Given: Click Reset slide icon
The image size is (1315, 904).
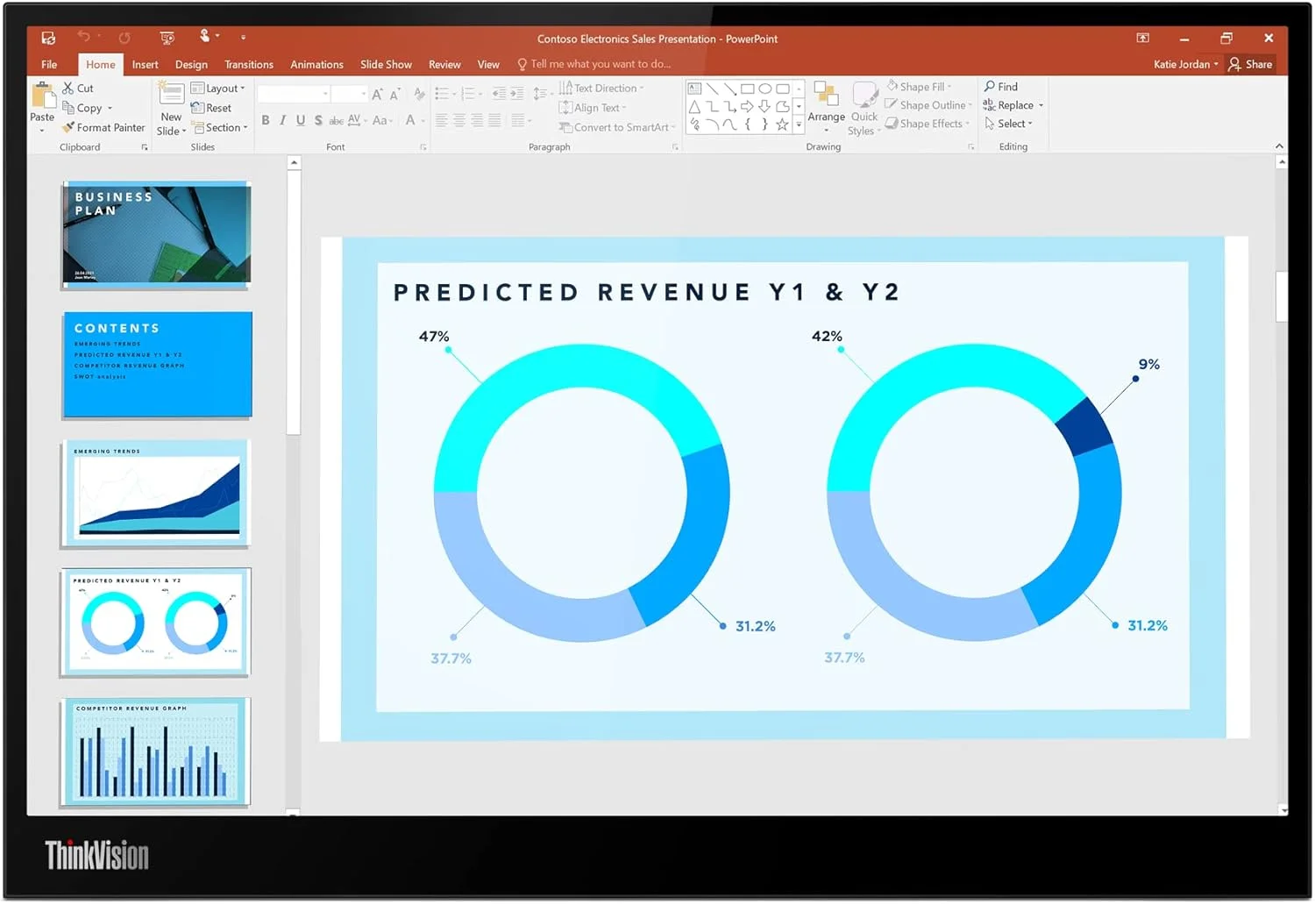Looking at the screenshot, I should 198,108.
